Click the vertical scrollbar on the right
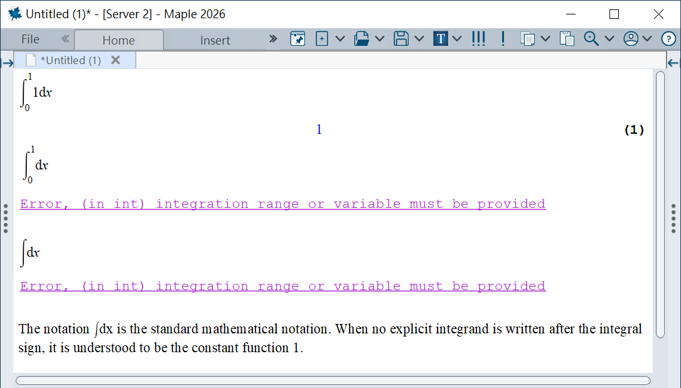Viewport: 681px width, 388px height. (x=660, y=204)
